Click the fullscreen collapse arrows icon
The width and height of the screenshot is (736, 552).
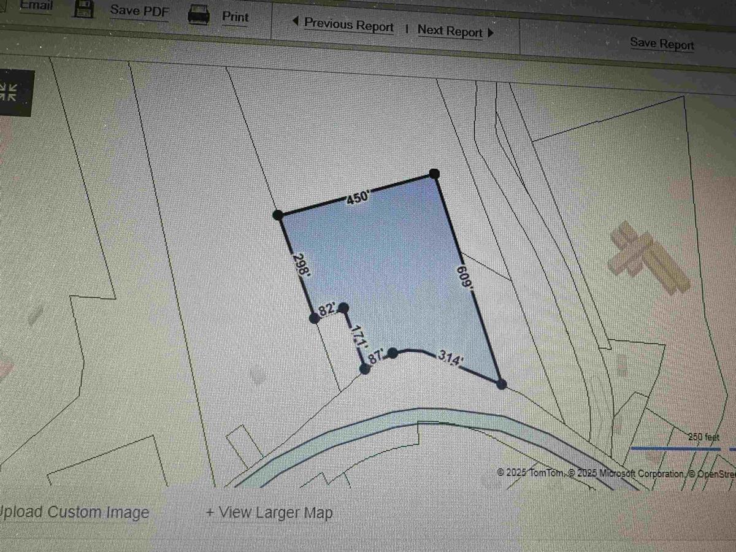[x=8, y=92]
